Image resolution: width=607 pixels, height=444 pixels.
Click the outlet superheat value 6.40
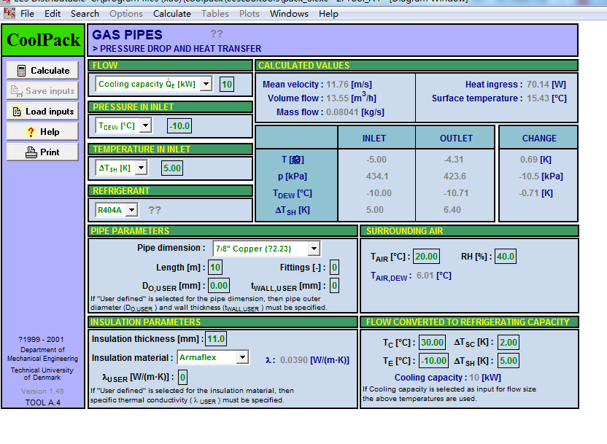pyautogui.click(x=452, y=210)
